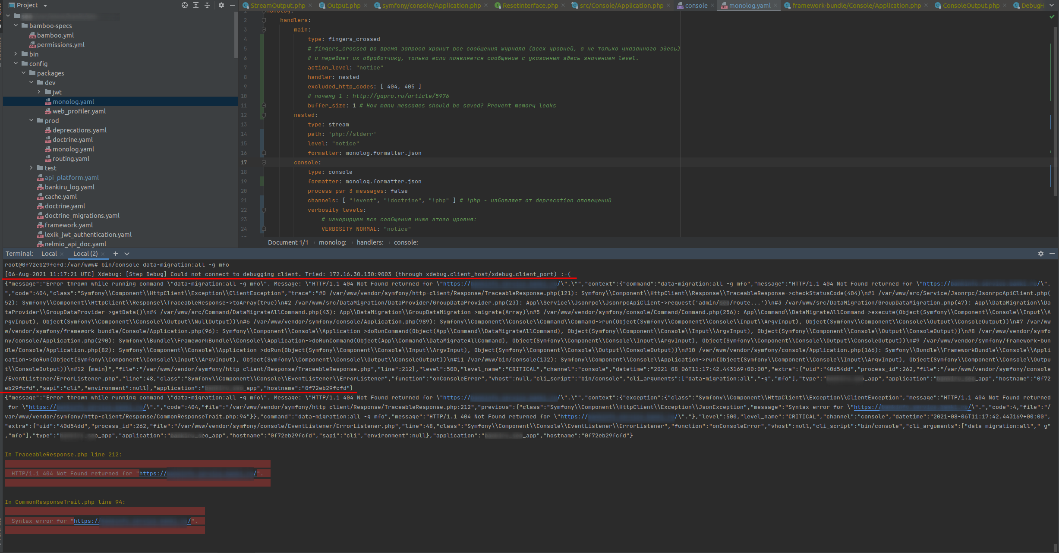Open Project panel settings gear

(x=221, y=5)
